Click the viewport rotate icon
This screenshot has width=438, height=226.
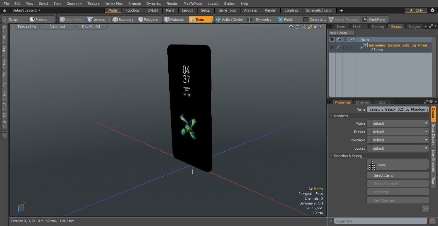297,27
